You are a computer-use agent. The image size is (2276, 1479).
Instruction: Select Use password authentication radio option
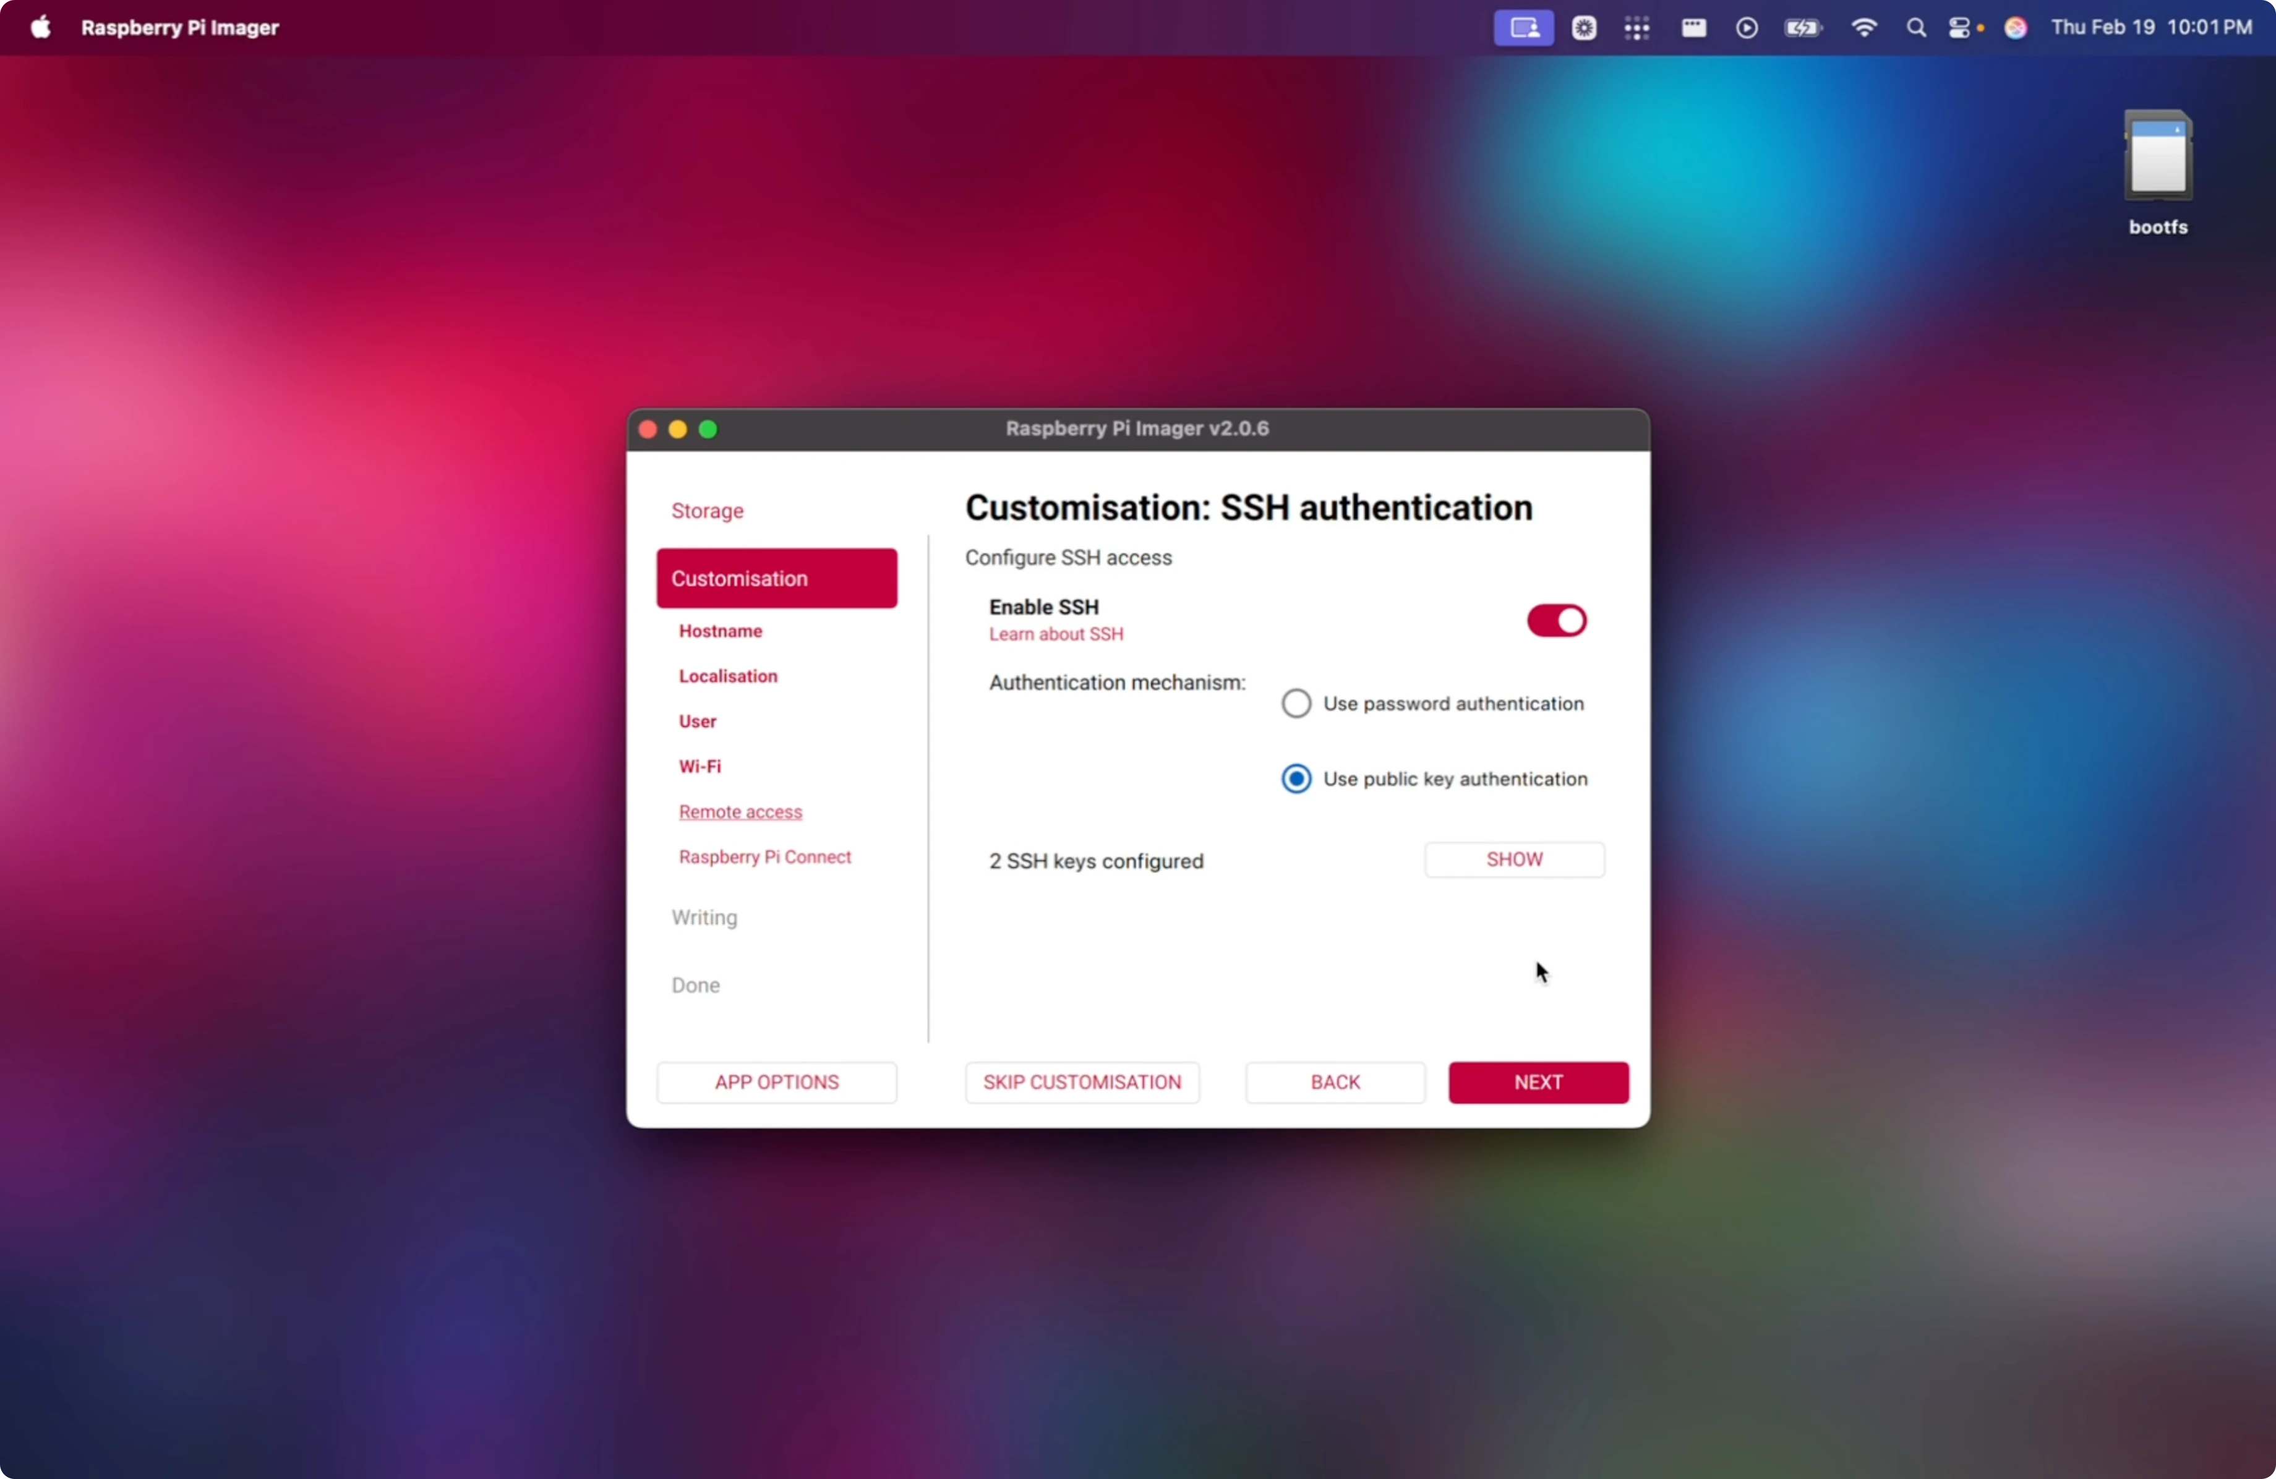click(x=1296, y=704)
